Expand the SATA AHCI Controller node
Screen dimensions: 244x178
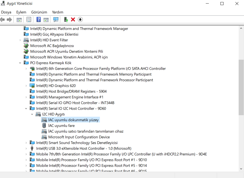(26, 68)
